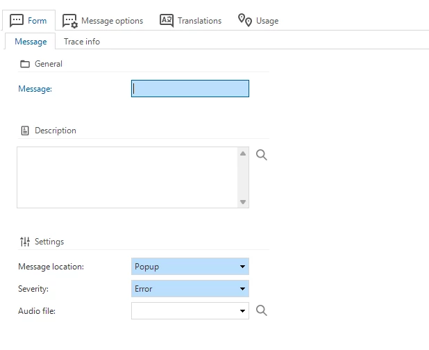Expand the Severity dropdown
Screen dimensions: 429x350
tap(242, 289)
